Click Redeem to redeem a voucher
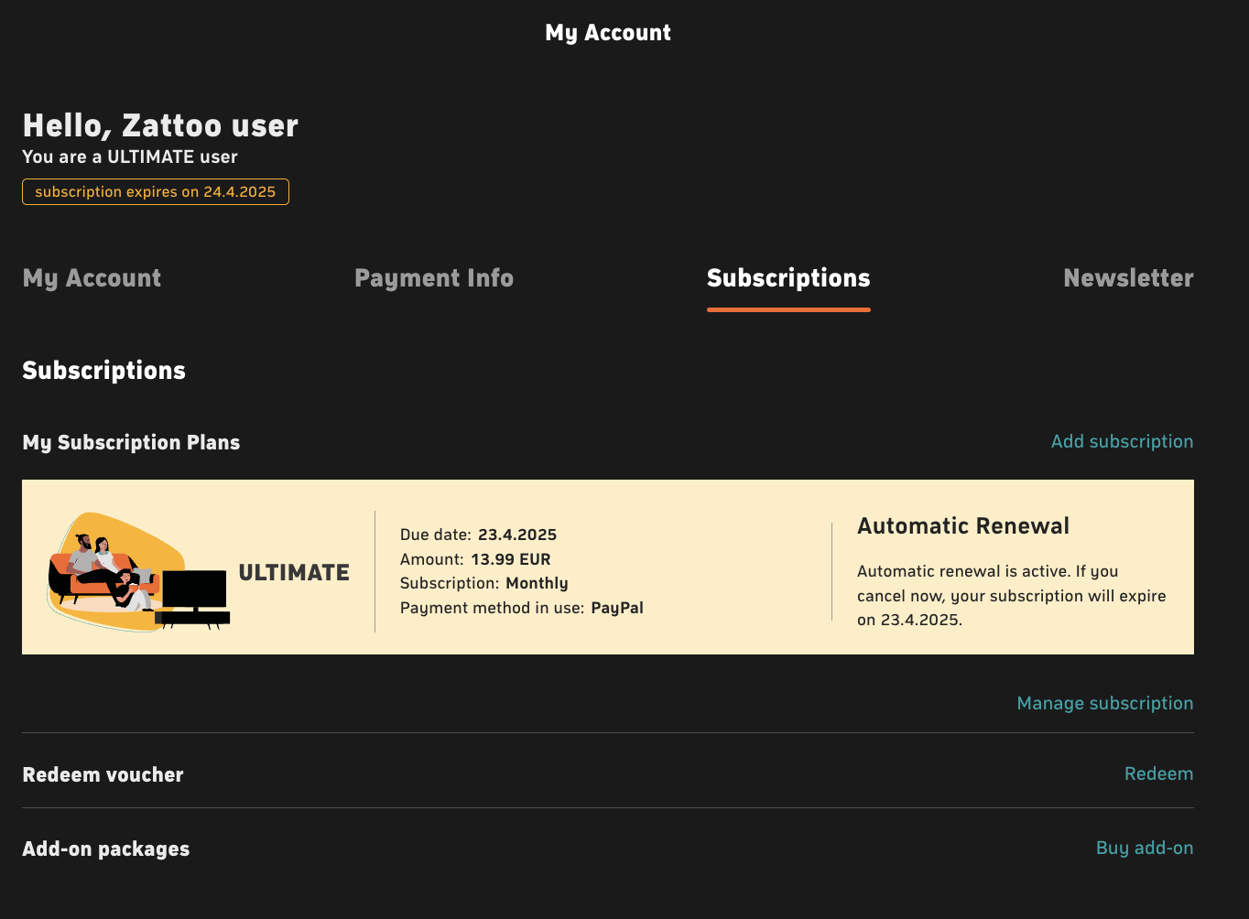 coord(1158,773)
